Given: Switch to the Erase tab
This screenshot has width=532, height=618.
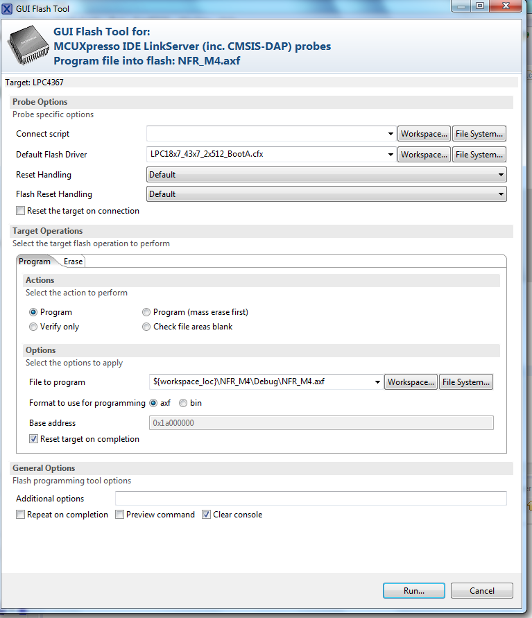Looking at the screenshot, I should point(74,261).
